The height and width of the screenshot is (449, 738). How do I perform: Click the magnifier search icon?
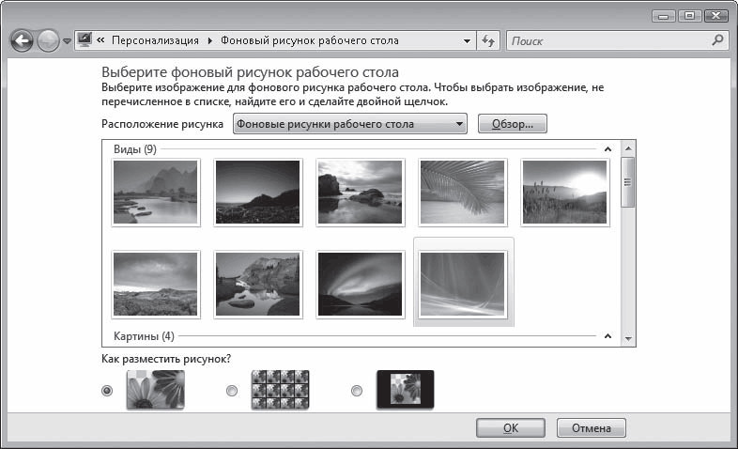[718, 40]
